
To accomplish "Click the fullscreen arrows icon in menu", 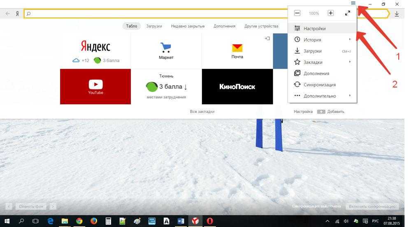I will pos(348,13).
